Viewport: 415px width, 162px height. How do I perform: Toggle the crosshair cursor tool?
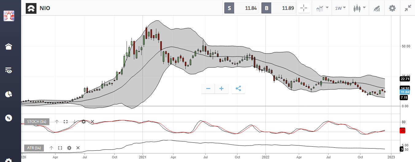pyautogui.click(x=304, y=8)
